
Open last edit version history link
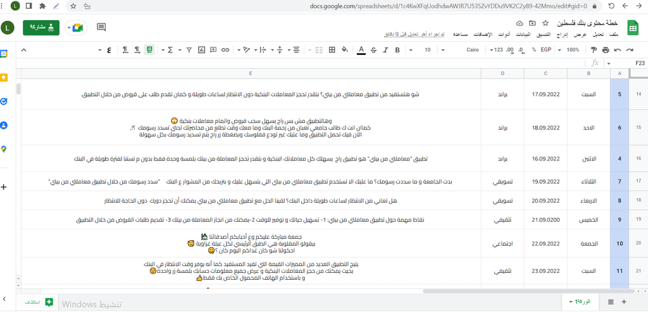point(414,35)
